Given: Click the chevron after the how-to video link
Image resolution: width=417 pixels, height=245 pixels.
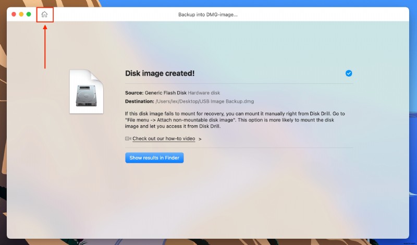Looking at the screenshot, I should (x=200, y=139).
